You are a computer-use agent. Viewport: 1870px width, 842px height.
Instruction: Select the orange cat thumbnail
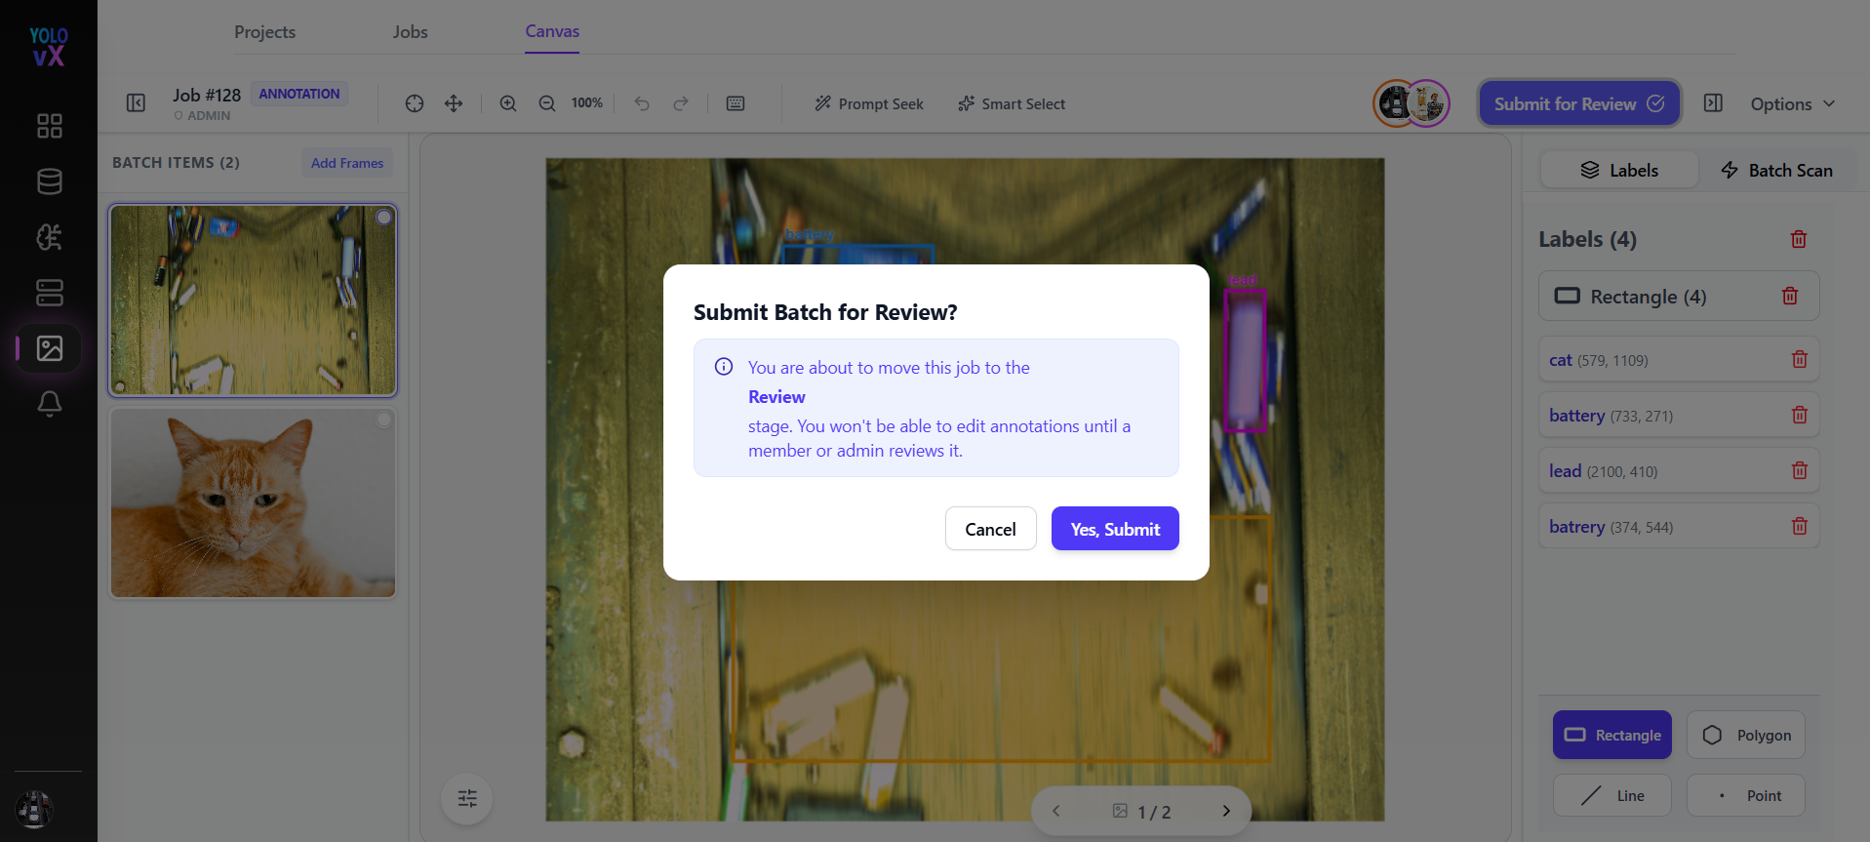[x=253, y=503]
